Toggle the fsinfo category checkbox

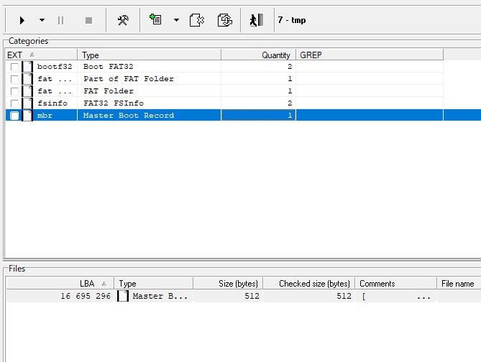14,103
